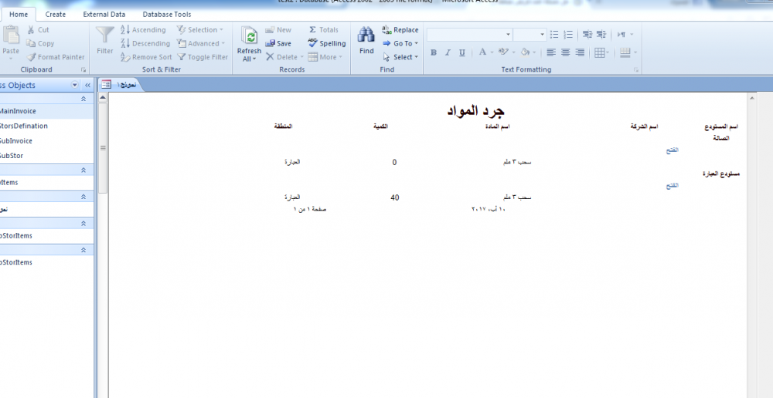Click the gridlines icon
The image size is (773, 398).
(x=600, y=52)
